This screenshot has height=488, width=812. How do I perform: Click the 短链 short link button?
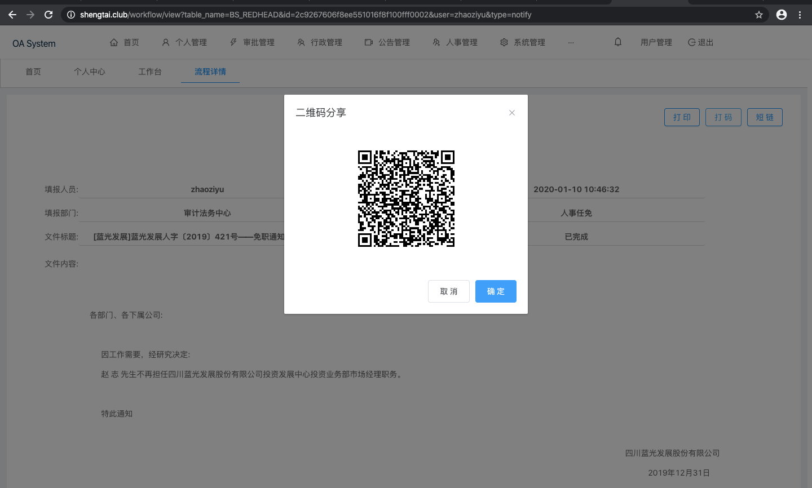(x=765, y=117)
